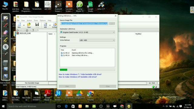Click the Add toolbar icon in PowerISO
The height and width of the screenshot is (109, 194).
(45, 25)
